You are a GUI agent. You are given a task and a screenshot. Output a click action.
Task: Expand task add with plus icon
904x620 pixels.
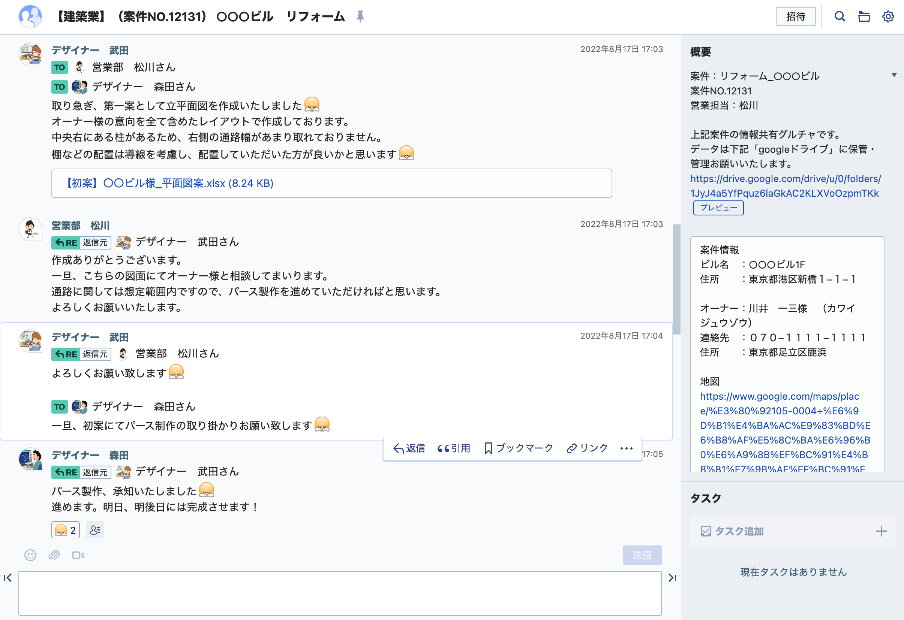tap(882, 531)
